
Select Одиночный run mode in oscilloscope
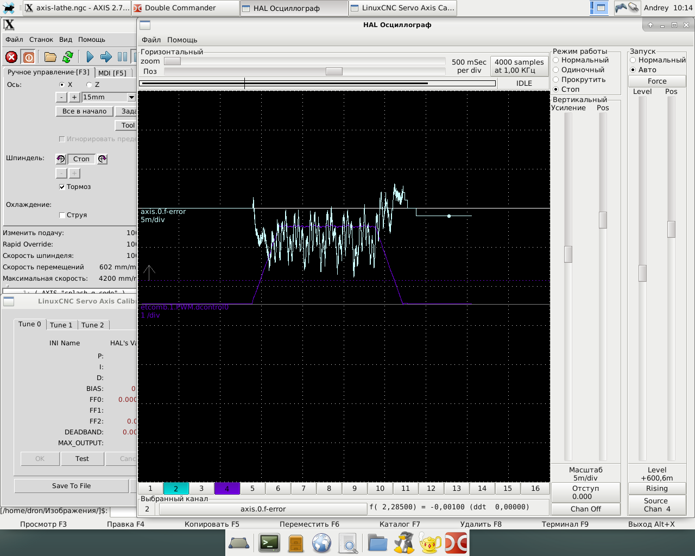[x=556, y=70]
